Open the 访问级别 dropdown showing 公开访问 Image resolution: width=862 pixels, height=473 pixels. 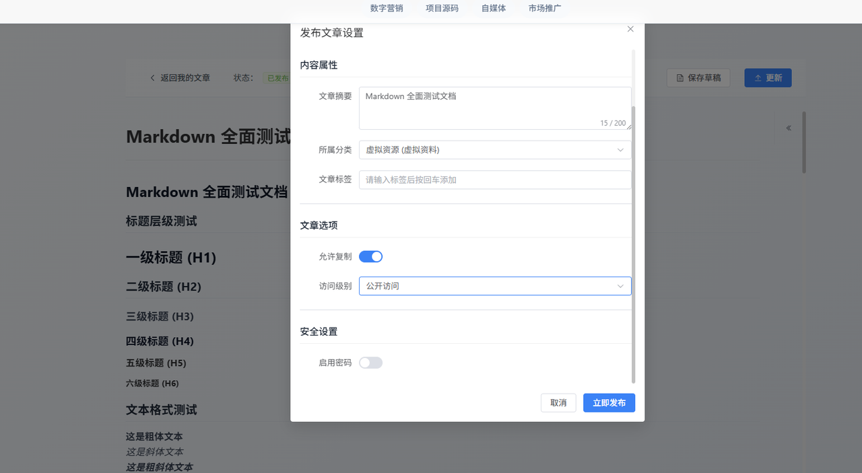point(495,286)
